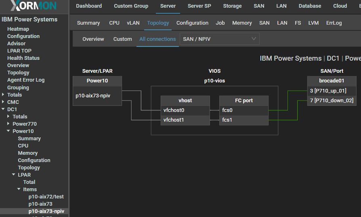The width and height of the screenshot is (361, 217).
Task: Switch to the ErrLog tab
Action: tap(334, 23)
